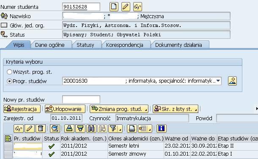Click the glasses icon in table toolbar
This screenshot has width=258, height=159.
pyautogui.click(x=19, y=129)
